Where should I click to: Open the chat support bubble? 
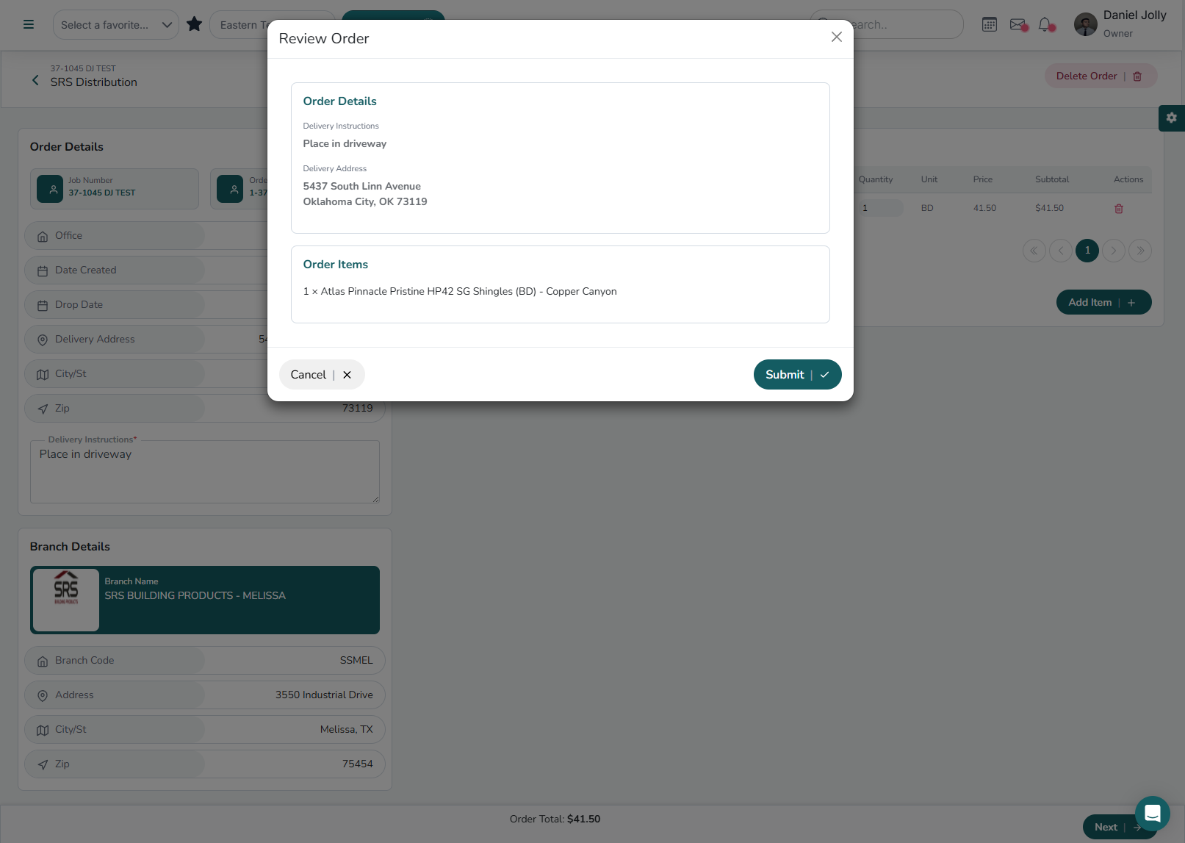coord(1152,813)
